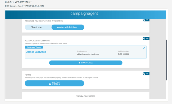
Task: Click the Upload Form 6 button
Action: click(54, 83)
